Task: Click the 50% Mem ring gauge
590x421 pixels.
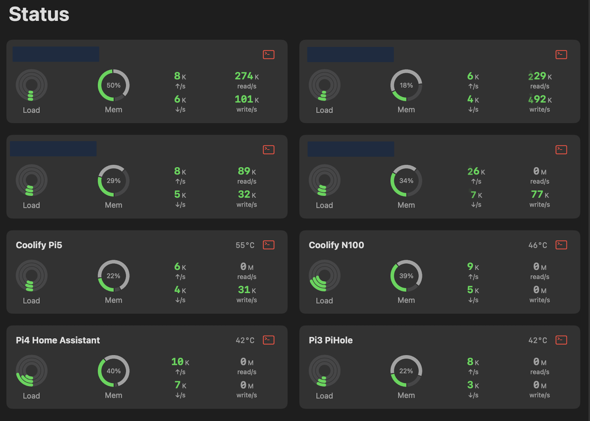Action: pyautogui.click(x=113, y=85)
